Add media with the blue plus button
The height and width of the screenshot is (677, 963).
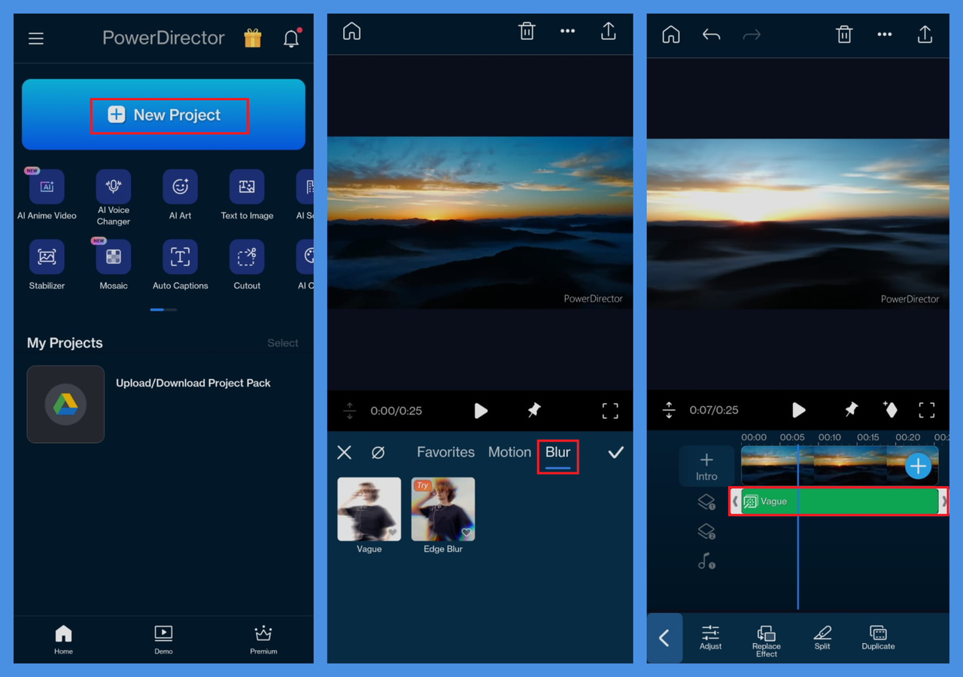pyautogui.click(x=918, y=466)
